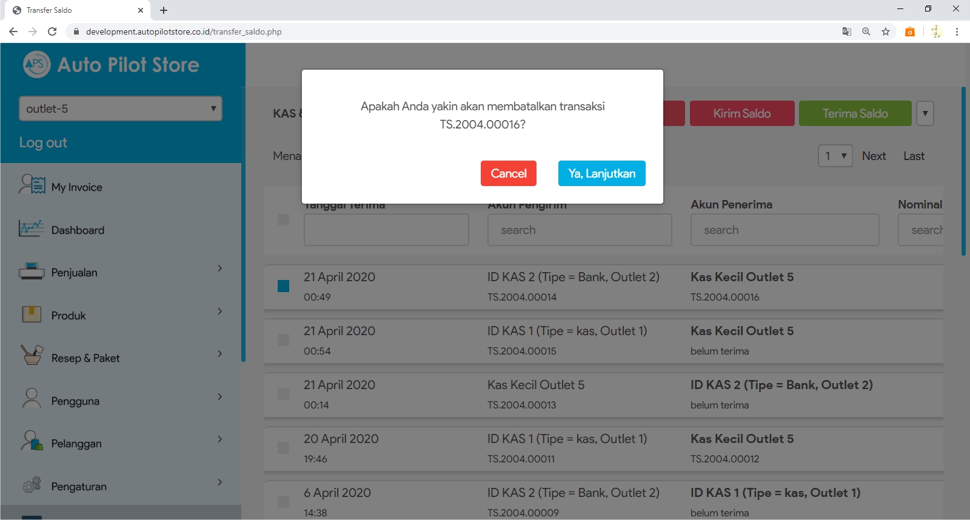970x520 pixels.
Task: Select the 20 April 2020 row checkbox
Action: 283,448
